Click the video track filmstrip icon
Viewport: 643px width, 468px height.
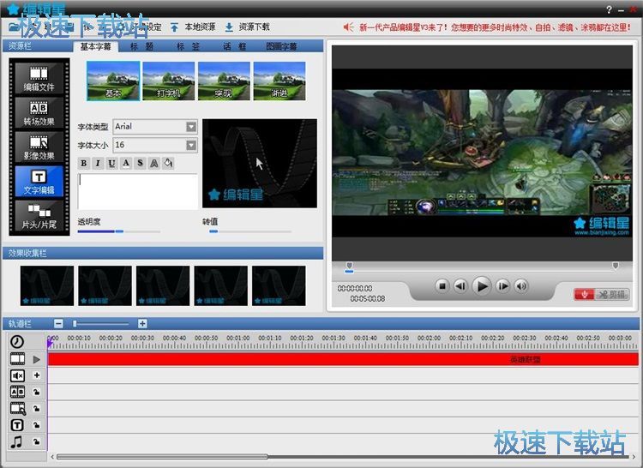tap(17, 358)
